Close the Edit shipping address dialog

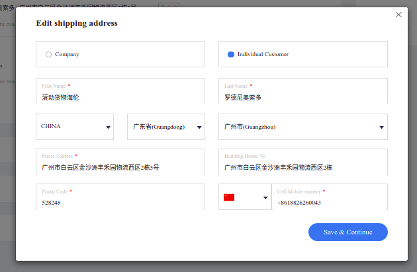(x=398, y=15)
